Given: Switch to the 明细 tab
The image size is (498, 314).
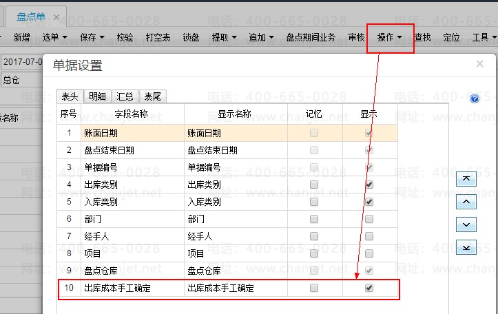Looking at the screenshot, I should 97,96.
